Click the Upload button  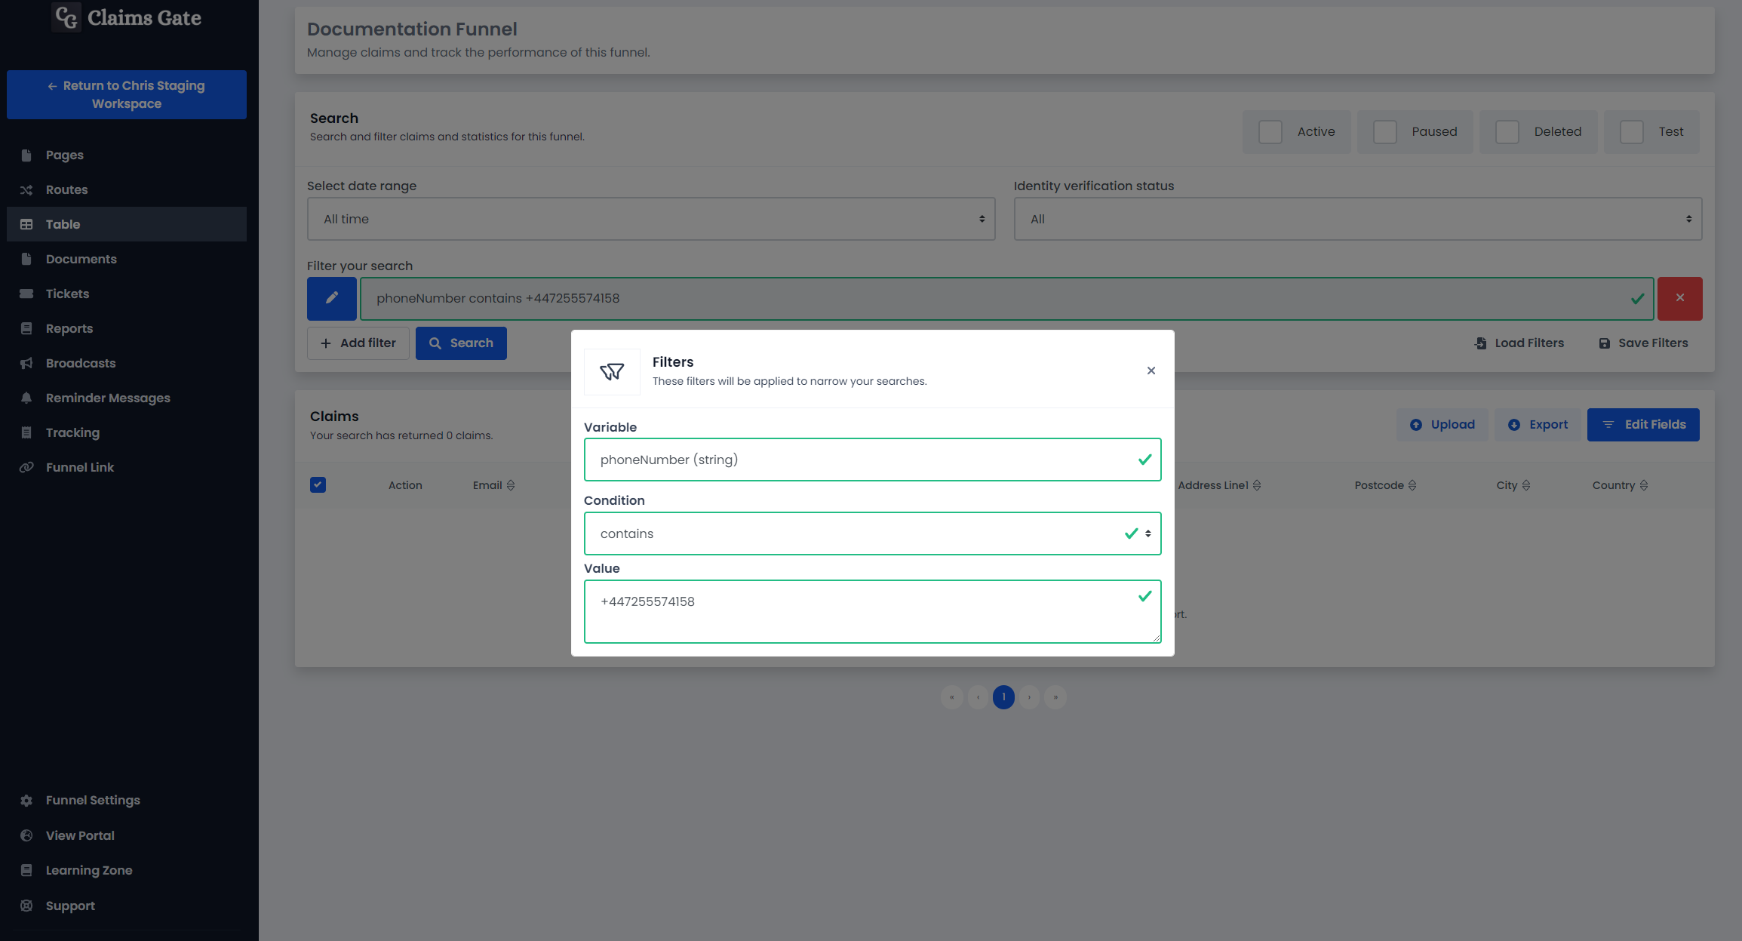(x=1442, y=425)
